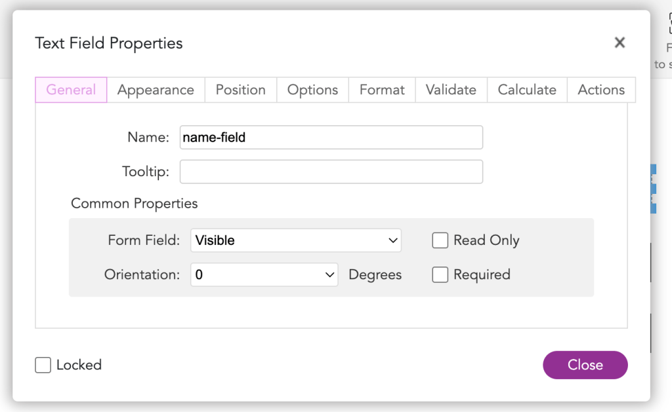Go to the Format tab
672x412 pixels.
tap(382, 90)
